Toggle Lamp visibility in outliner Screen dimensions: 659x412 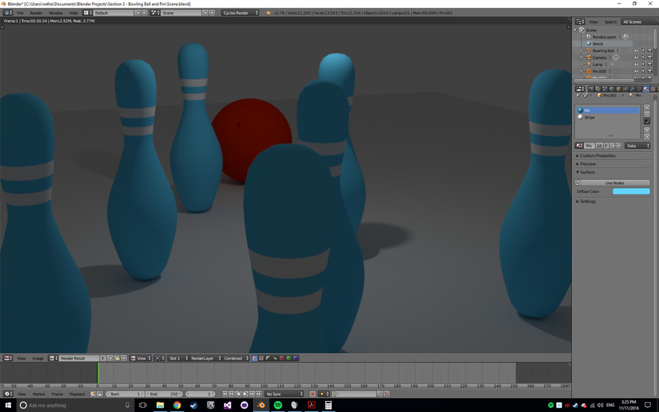[636, 65]
